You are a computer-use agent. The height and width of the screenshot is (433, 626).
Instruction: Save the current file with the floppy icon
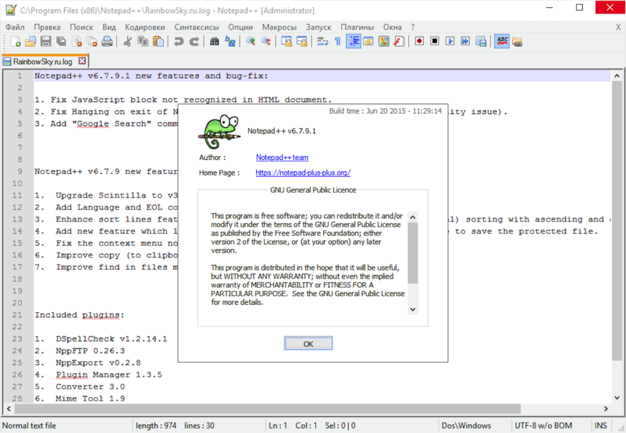click(46, 42)
